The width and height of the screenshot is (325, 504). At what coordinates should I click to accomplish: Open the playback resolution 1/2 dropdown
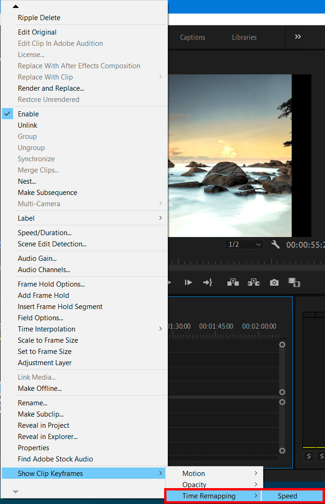[x=244, y=245]
